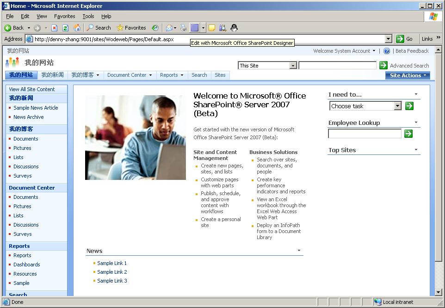Open Sample Link 2 in News

[112, 272]
